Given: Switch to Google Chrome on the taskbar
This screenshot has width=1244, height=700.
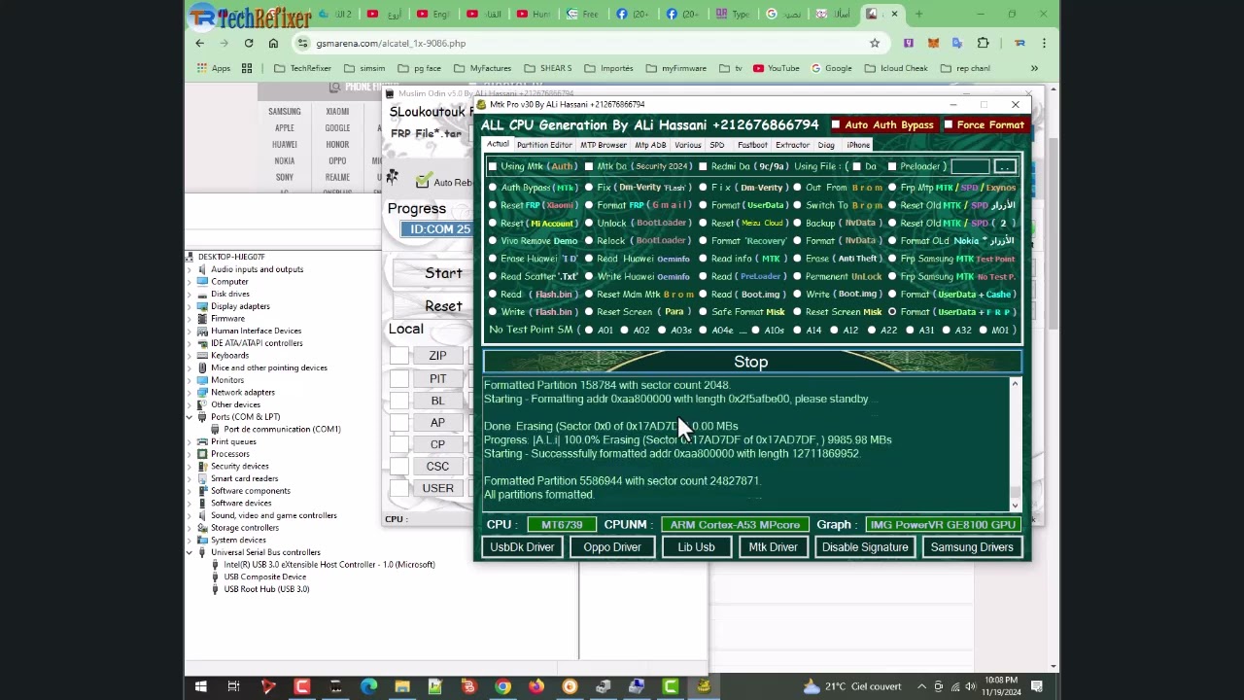Looking at the screenshot, I should click(x=502, y=687).
